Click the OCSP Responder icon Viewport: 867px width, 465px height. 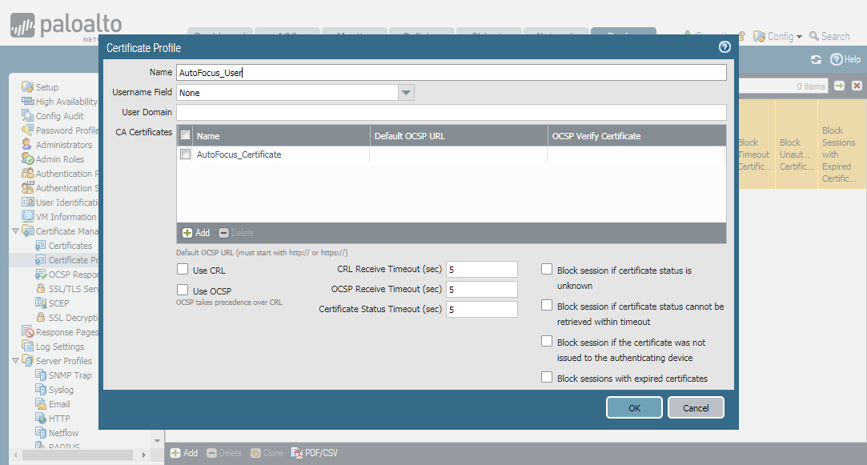coord(40,275)
